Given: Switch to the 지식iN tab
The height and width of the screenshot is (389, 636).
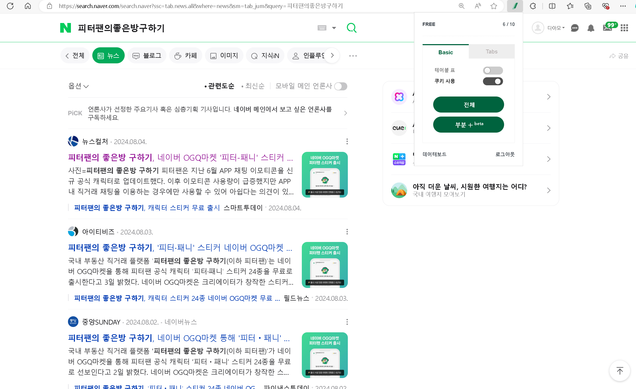Looking at the screenshot, I should point(265,56).
